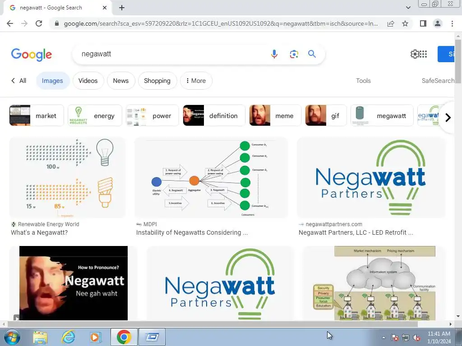Filter images by the megawatt chip

[x=382, y=115]
